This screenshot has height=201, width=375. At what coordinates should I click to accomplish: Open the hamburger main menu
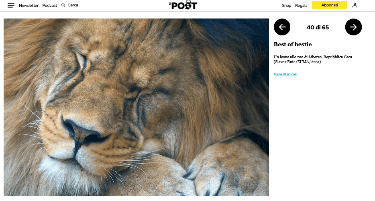pyautogui.click(x=11, y=5)
